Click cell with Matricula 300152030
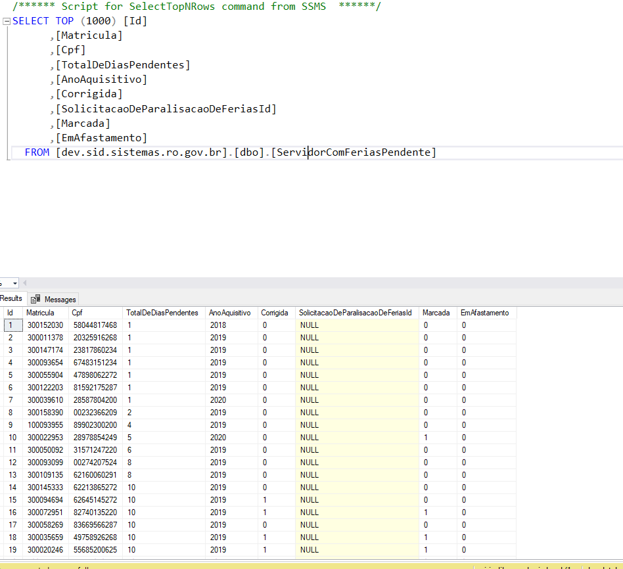 click(x=45, y=325)
